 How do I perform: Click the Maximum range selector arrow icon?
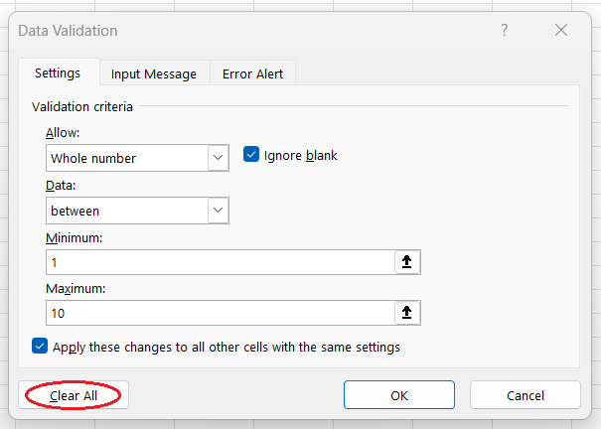click(408, 313)
